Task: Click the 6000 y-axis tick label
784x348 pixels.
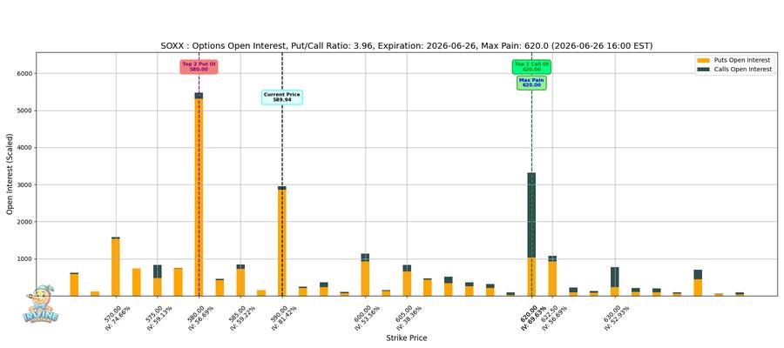Action: (x=24, y=73)
